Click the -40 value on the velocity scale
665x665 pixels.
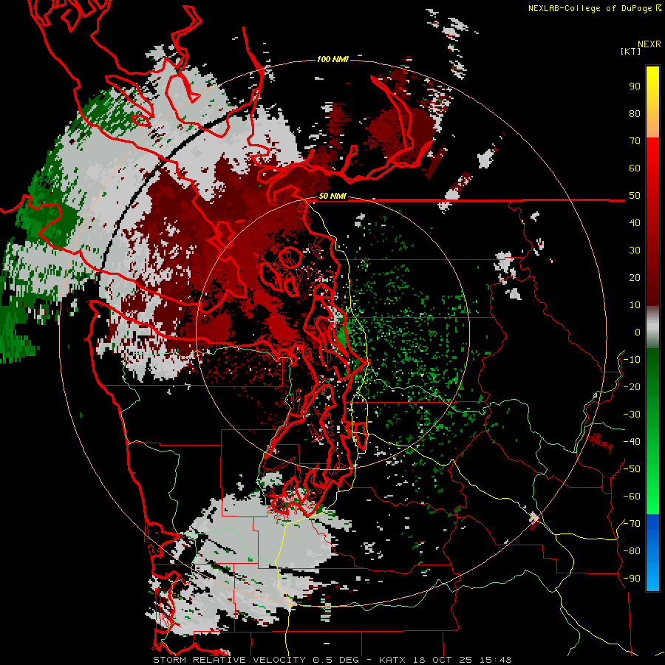click(632, 442)
